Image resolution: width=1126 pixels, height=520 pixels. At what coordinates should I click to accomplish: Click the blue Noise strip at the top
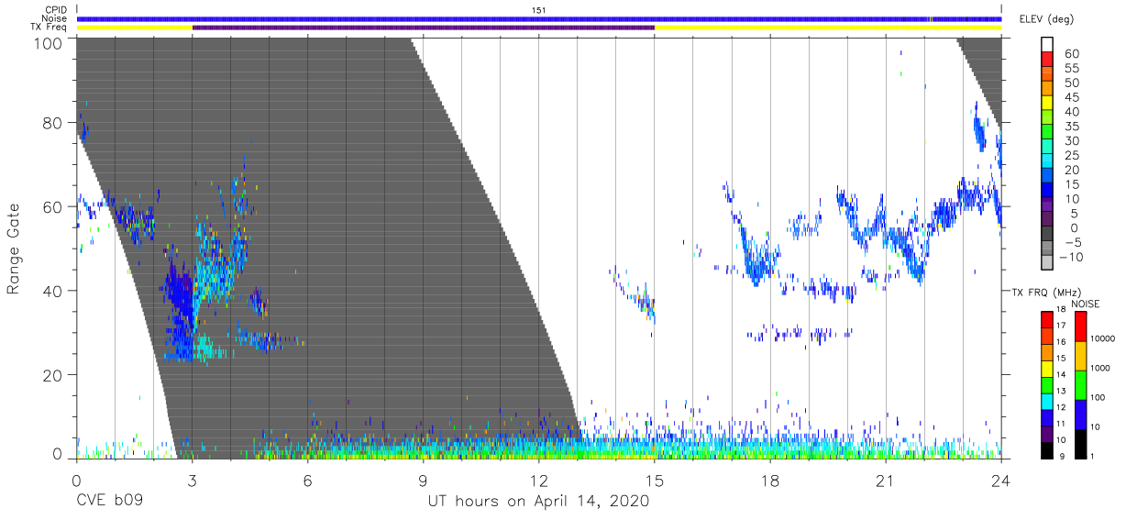(539, 18)
